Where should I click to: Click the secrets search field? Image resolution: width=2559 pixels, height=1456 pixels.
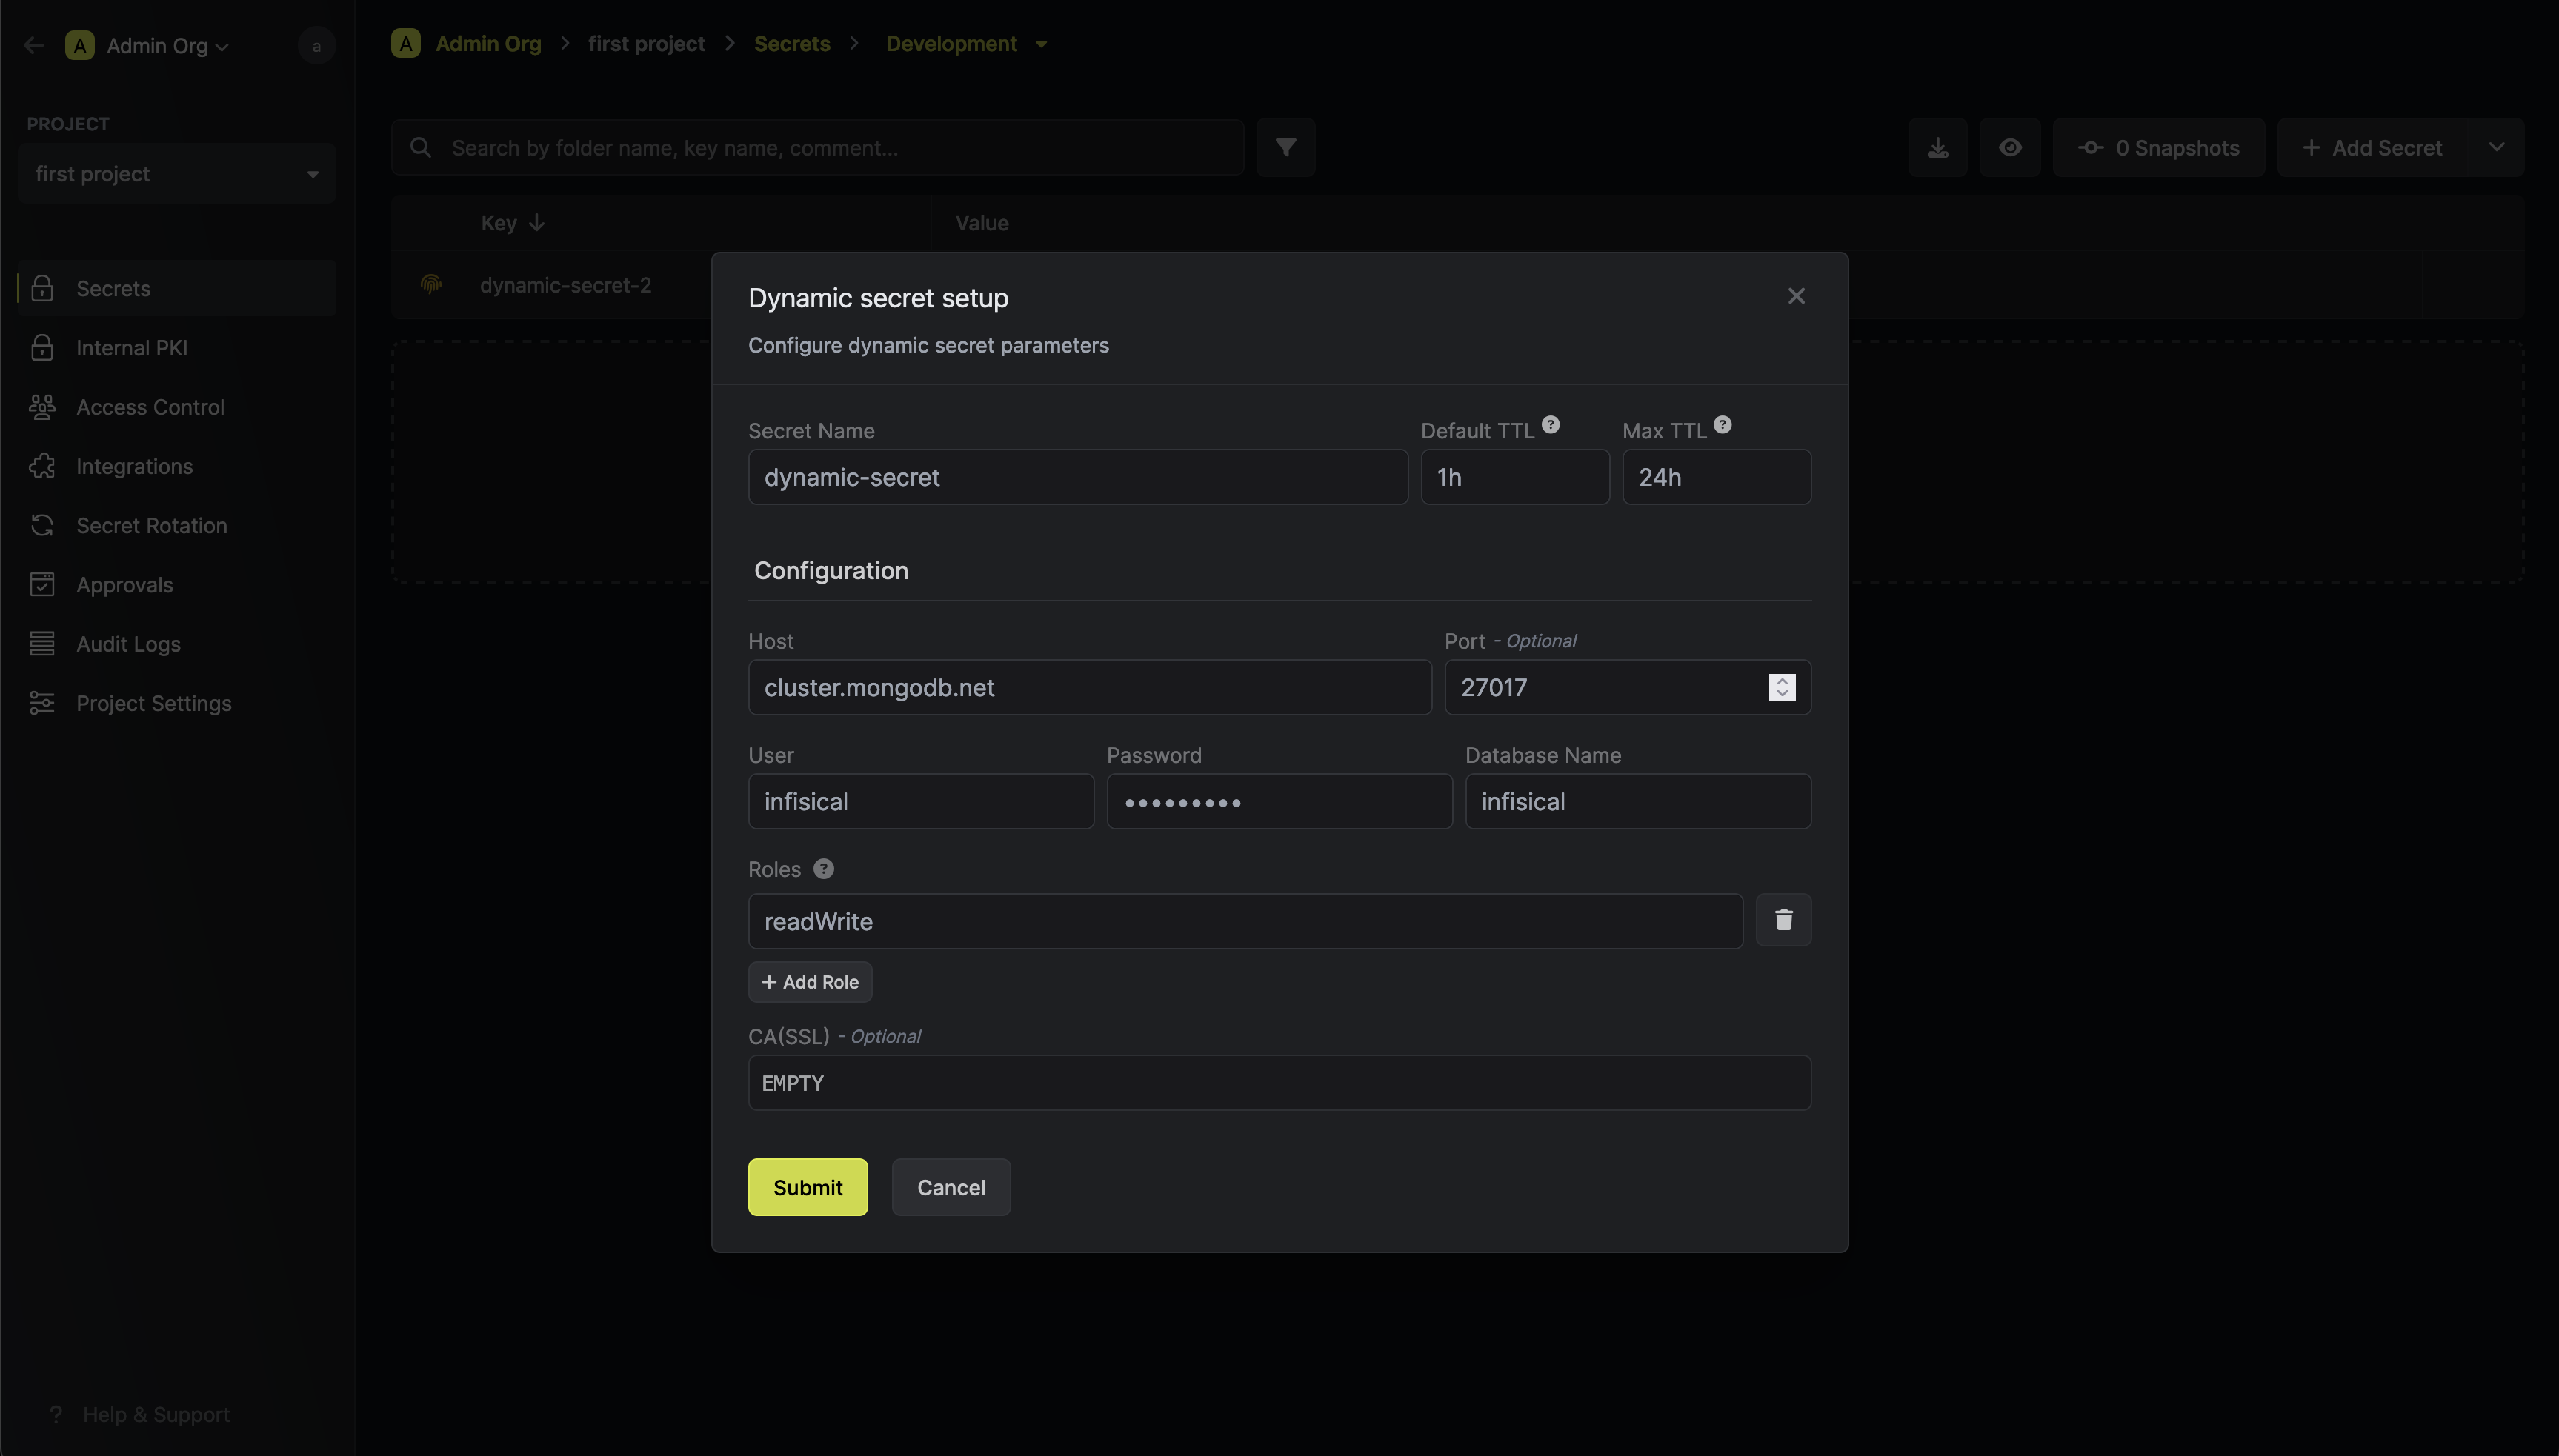pyautogui.click(x=817, y=148)
